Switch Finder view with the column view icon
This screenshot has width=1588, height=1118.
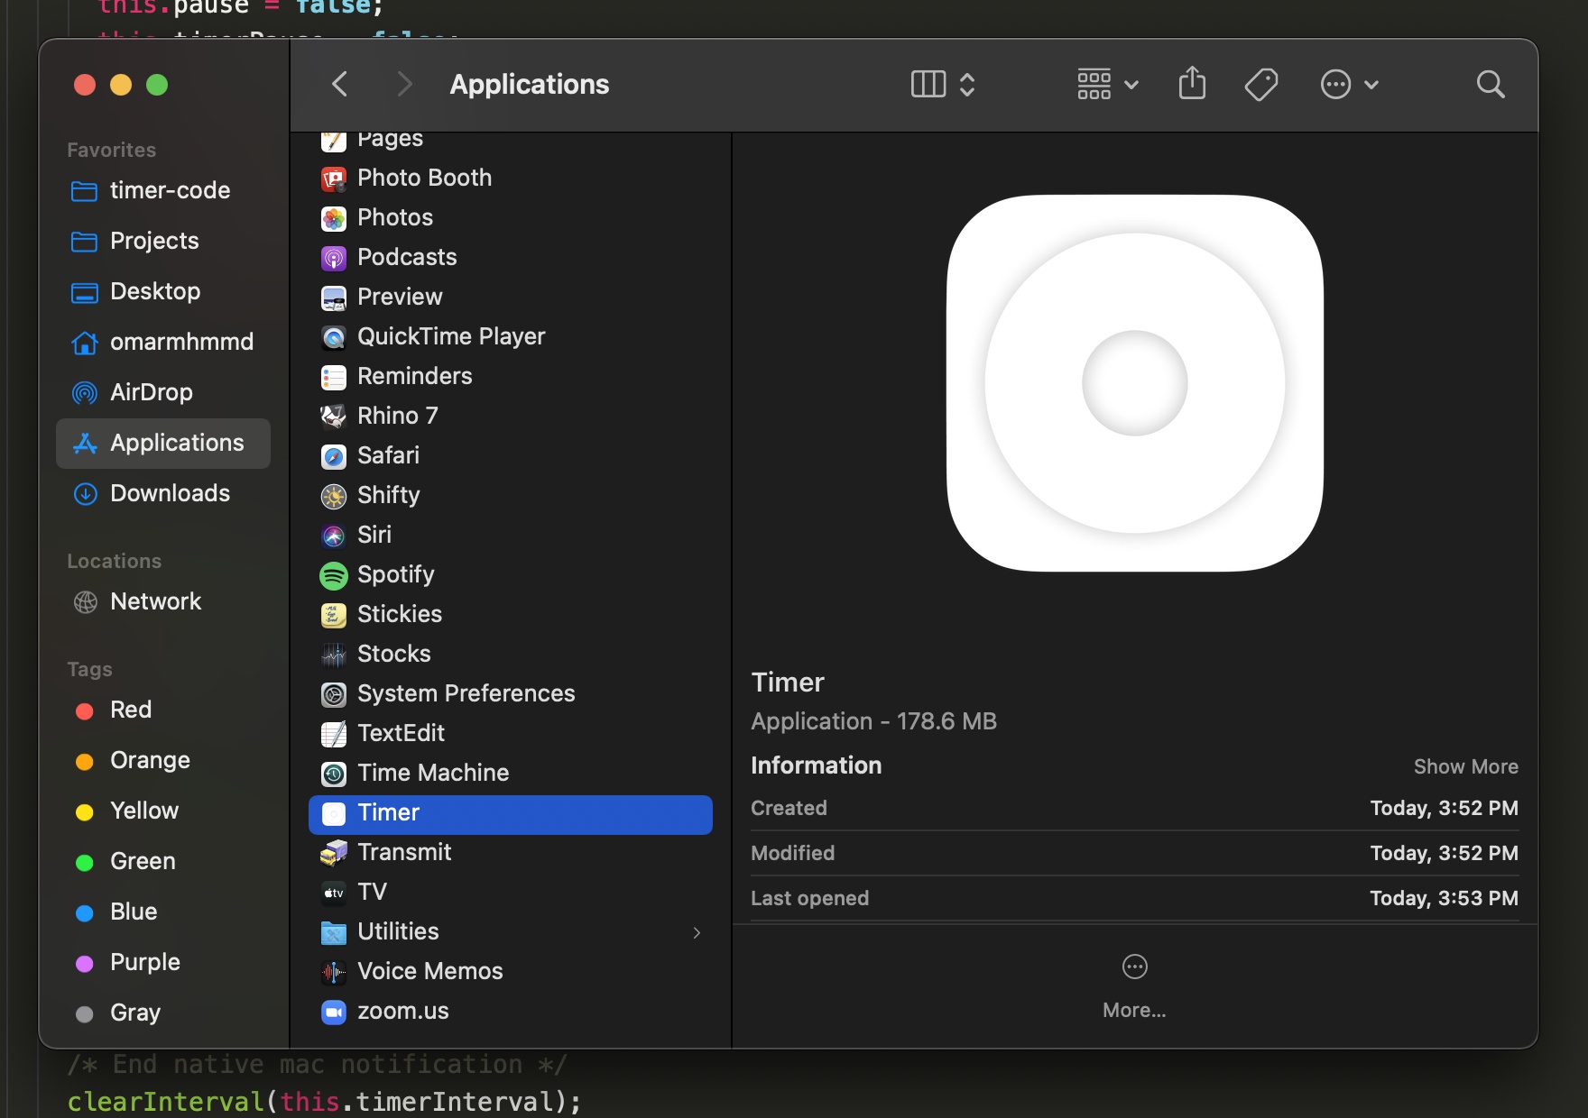928,85
